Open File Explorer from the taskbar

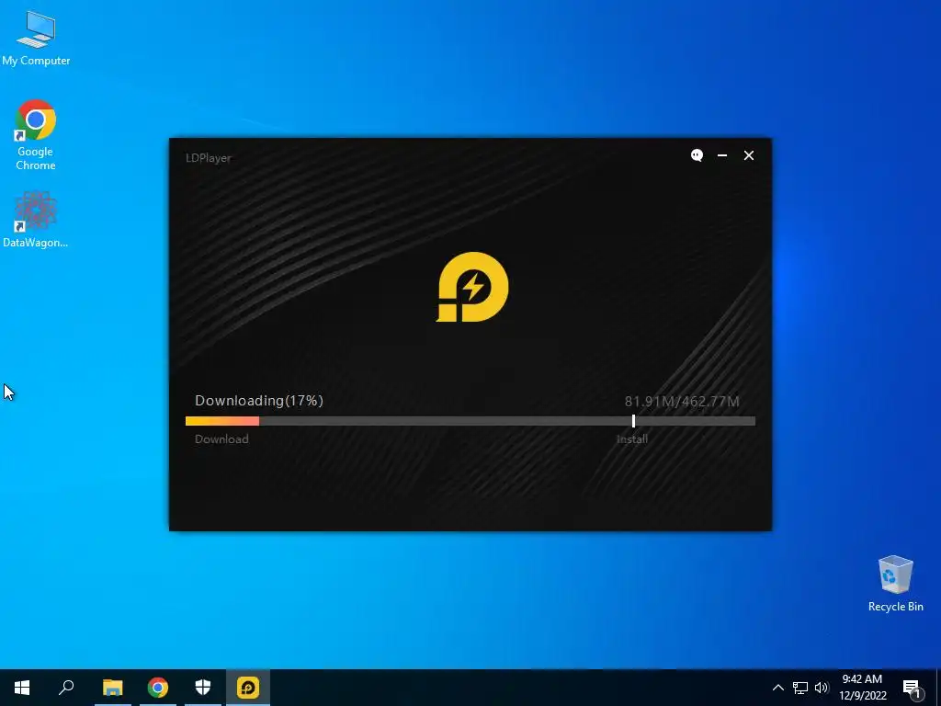coord(112,688)
